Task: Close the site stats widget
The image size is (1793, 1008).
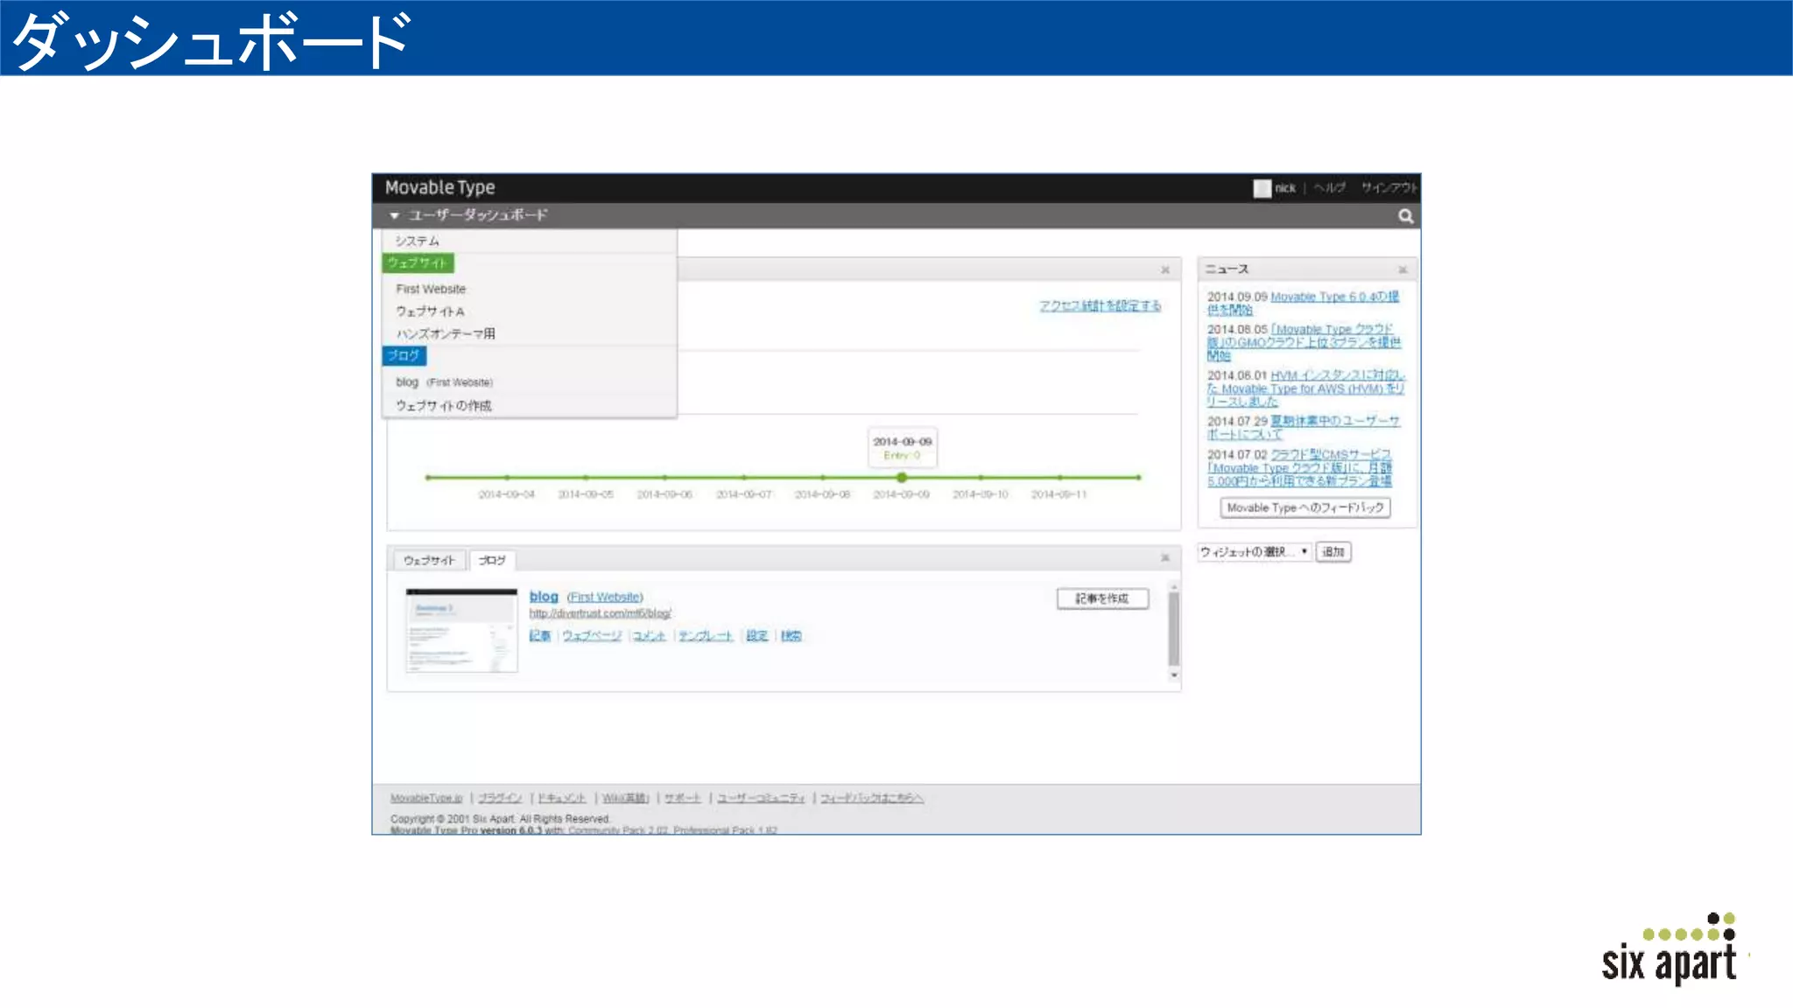Action: tap(1165, 269)
